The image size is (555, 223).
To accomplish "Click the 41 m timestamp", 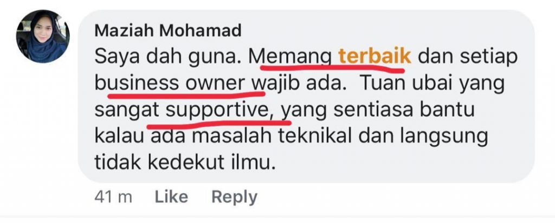I will (113, 197).
